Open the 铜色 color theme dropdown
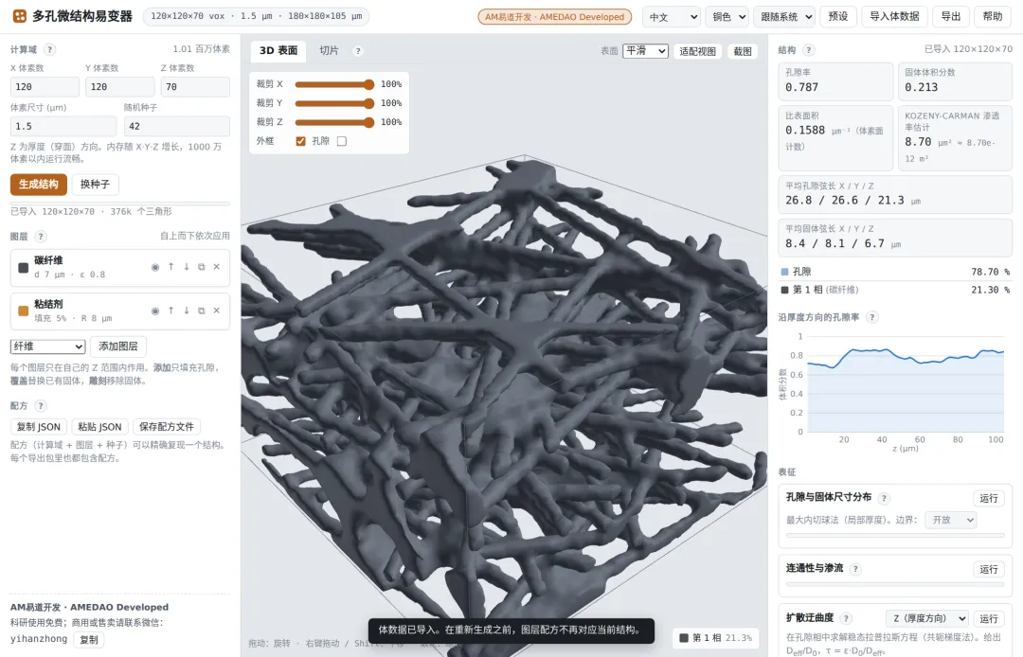Viewport: 1023px width, 657px height. tap(727, 17)
